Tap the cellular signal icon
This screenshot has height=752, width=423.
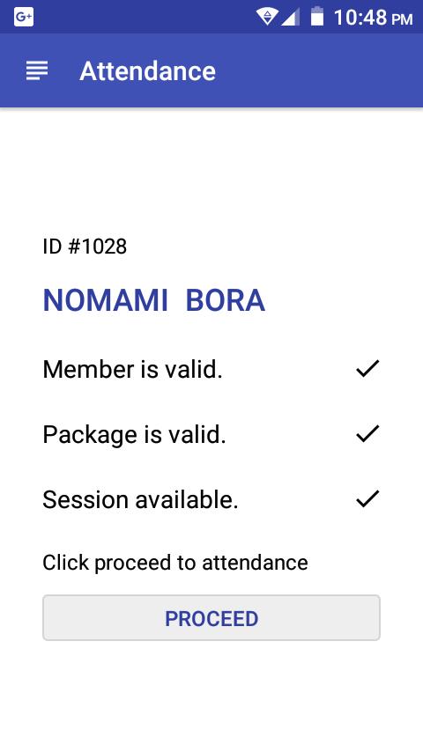(291, 18)
